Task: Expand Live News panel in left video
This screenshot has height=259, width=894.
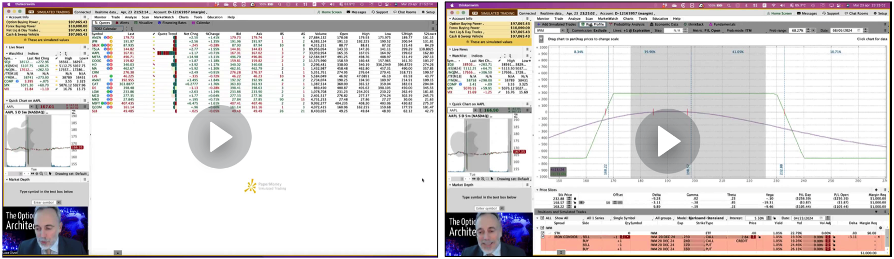Action: (7, 47)
